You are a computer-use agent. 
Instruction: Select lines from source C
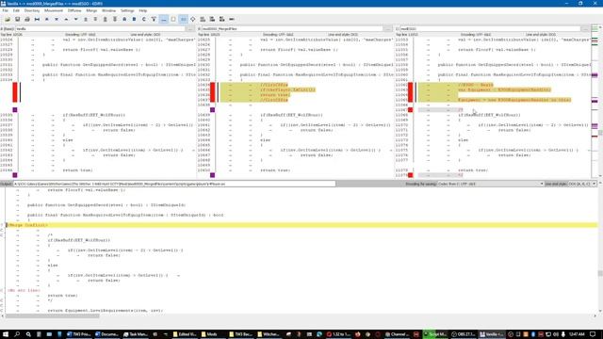coord(144,19)
